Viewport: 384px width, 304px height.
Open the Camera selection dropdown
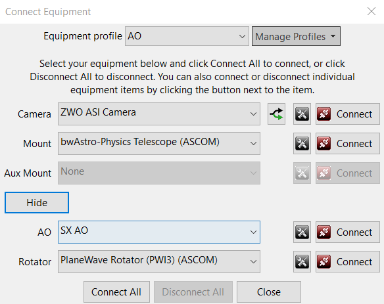pyautogui.click(x=159, y=114)
